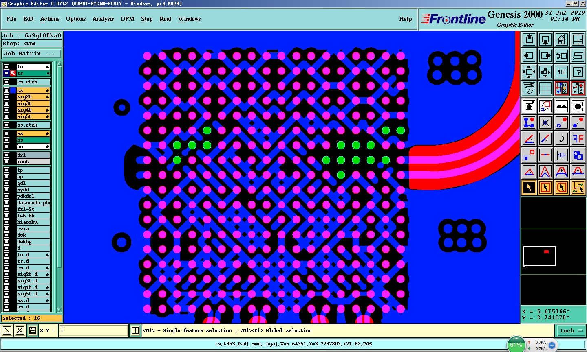Click the 61% network speed indicator
The width and height of the screenshot is (587, 352).
point(516,345)
